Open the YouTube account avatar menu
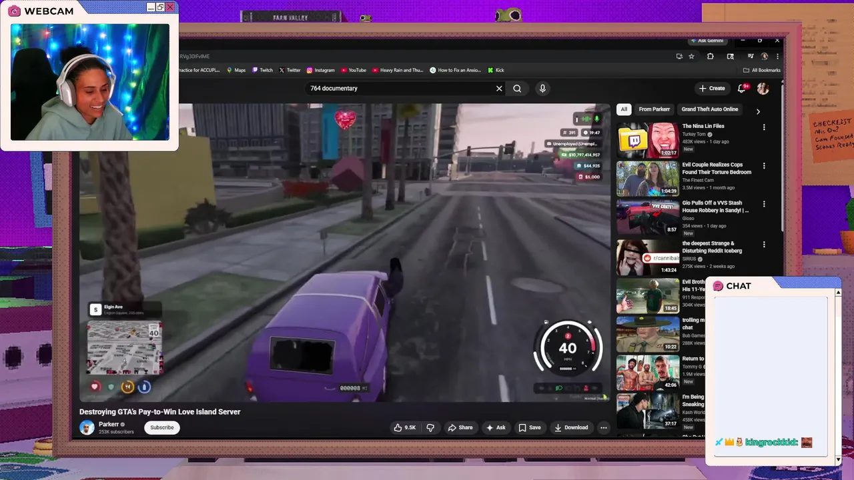The image size is (854, 480). (763, 88)
